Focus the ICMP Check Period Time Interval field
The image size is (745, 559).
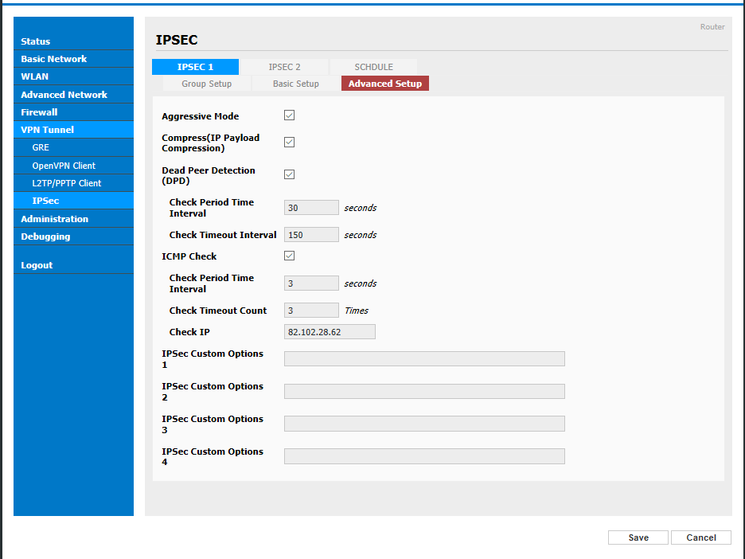311,283
